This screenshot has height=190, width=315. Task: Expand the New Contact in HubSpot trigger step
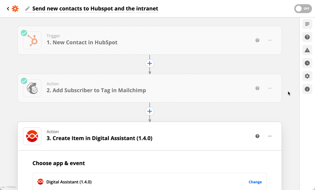point(149,40)
